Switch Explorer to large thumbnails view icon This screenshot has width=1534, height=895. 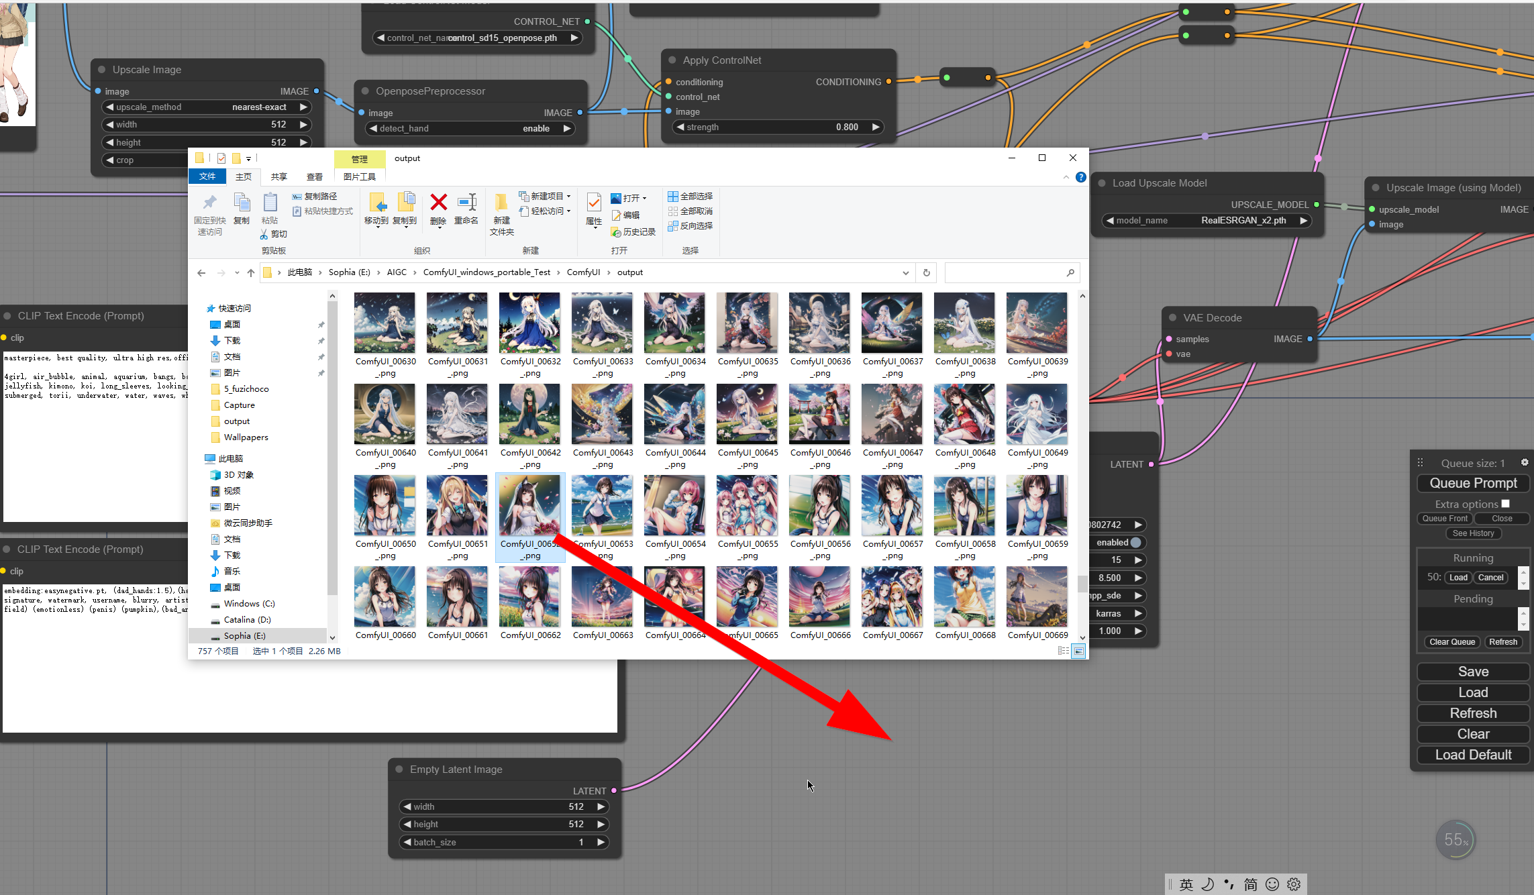click(x=1078, y=651)
